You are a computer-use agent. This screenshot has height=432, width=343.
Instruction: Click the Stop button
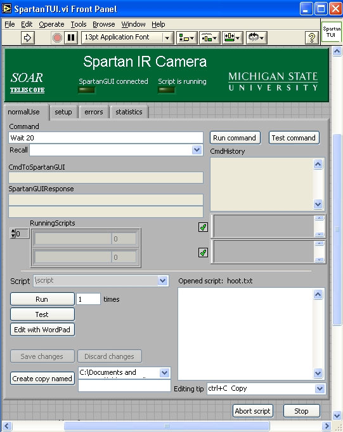point(301,411)
